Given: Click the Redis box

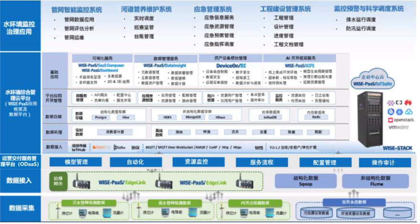Looking at the screenshot, I should point(316,117).
